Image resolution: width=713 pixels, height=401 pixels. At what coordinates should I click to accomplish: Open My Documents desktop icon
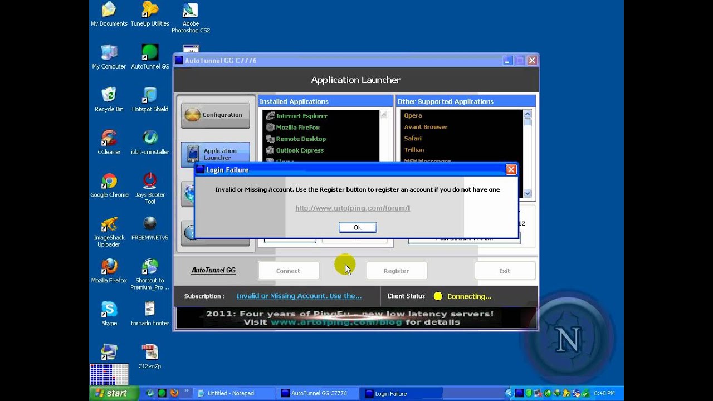tap(109, 14)
